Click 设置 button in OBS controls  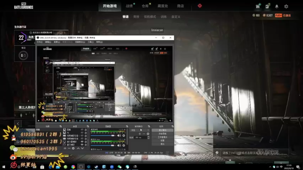point(162,141)
